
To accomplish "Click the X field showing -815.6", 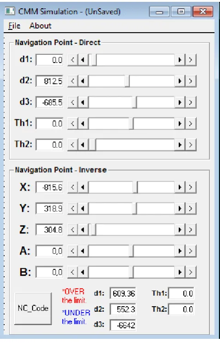I will [x=50, y=187].
